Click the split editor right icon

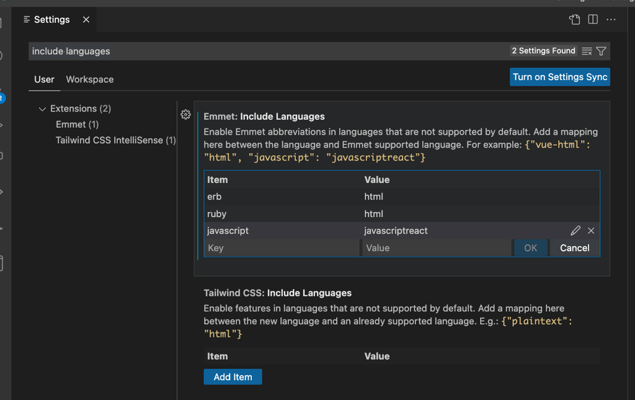tap(593, 19)
